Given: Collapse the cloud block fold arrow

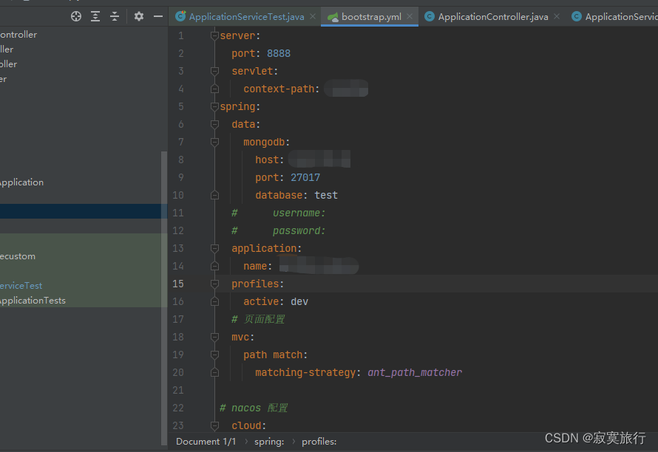Looking at the screenshot, I should 216,425.
